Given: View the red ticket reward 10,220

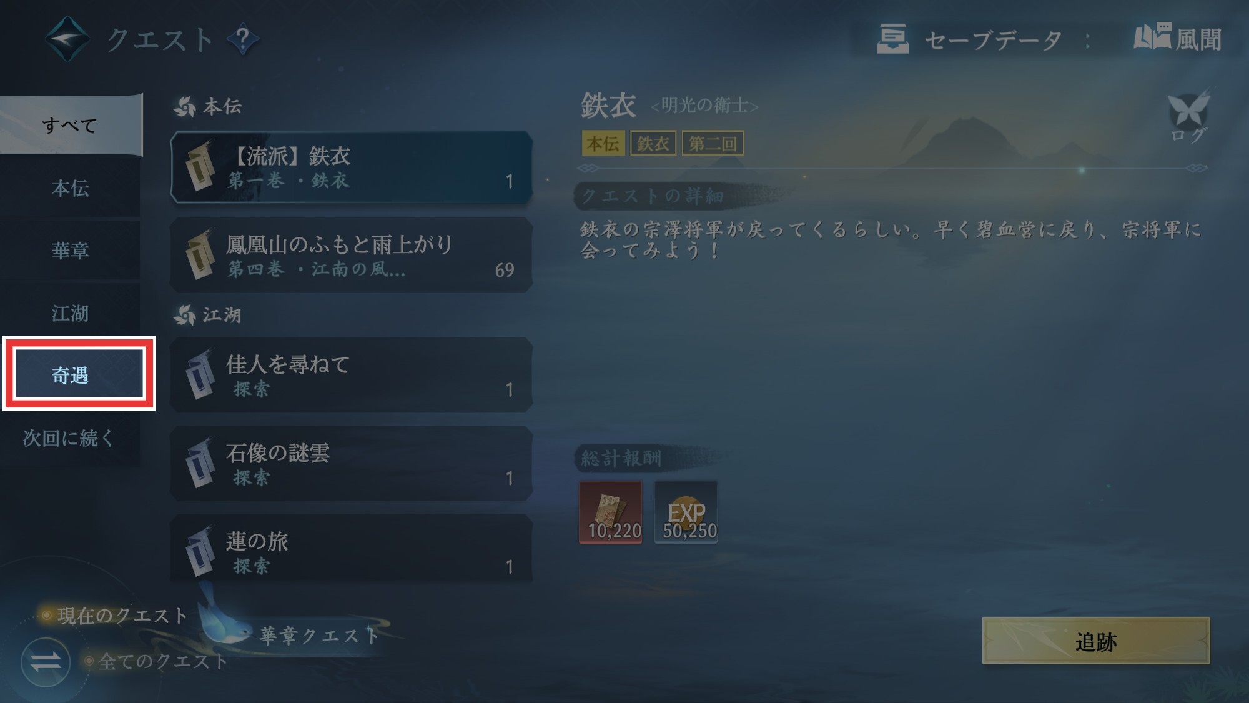Looking at the screenshot, I should (x=610, y=512).
